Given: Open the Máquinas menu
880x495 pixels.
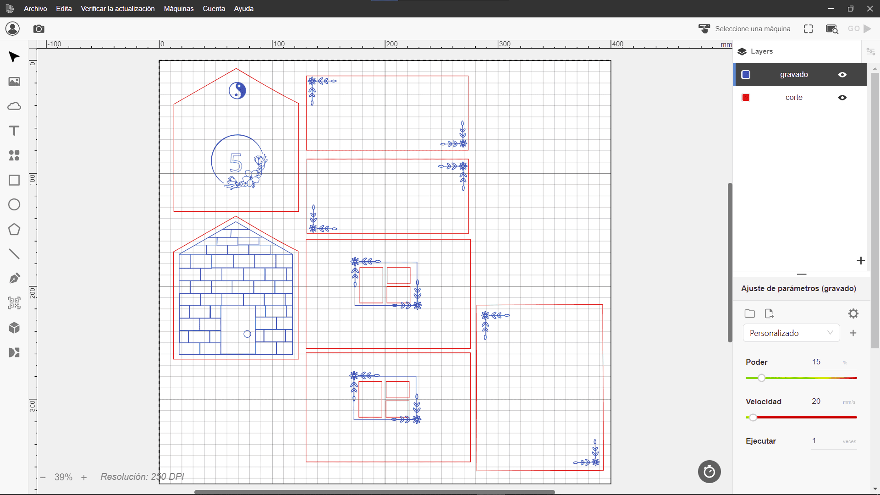Looking at the screenshot, I should click(178, 9).
